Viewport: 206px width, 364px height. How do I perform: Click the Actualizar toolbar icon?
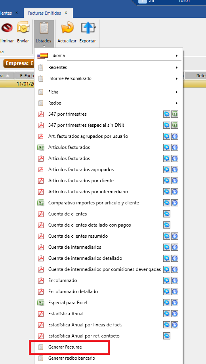pos(67,29)
